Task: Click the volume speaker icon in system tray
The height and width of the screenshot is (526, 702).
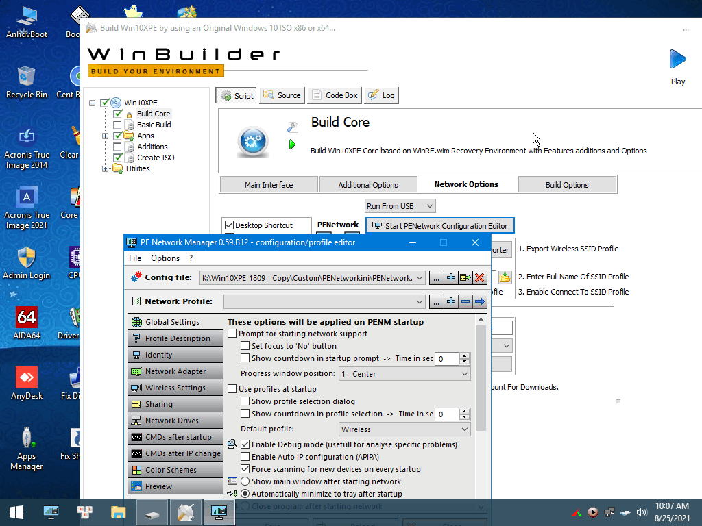Action: coord(642,512)
